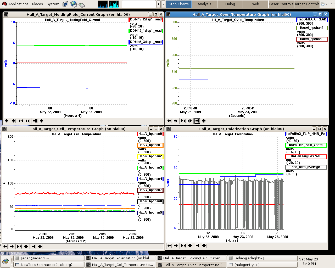Screen dimensions: 335x268
Task: Click auto-scroll icon in HoldingField_Current graph
Action: click(35, 121)
